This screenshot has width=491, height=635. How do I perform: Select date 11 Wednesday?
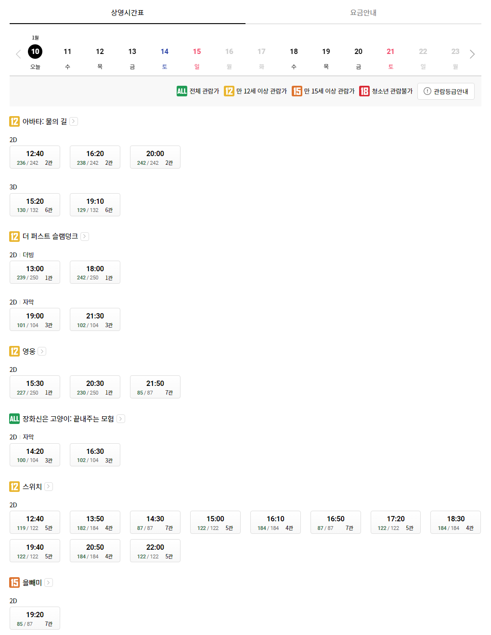tap(67, 52)
